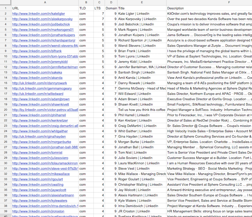Select the 'Danny Rowark | LinkedIn' cell
The height and width of the screenshot is (217, 252).
142,83
